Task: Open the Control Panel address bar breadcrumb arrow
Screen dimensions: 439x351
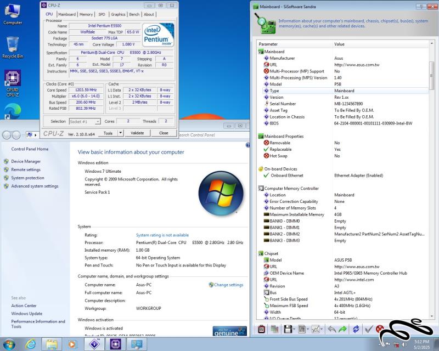Action: pos(36,135)
